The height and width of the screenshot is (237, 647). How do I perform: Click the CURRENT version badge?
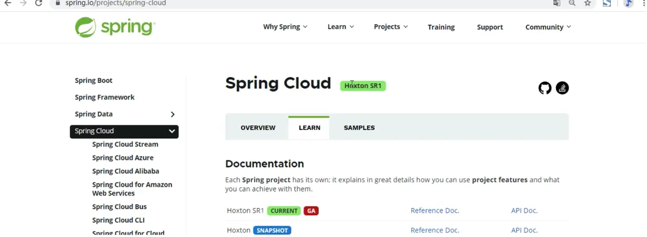coord(284,211)
